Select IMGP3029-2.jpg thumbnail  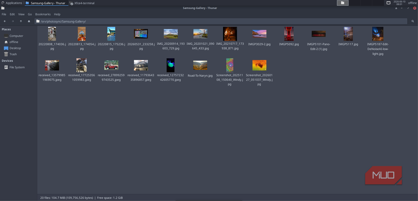point(259,33)
